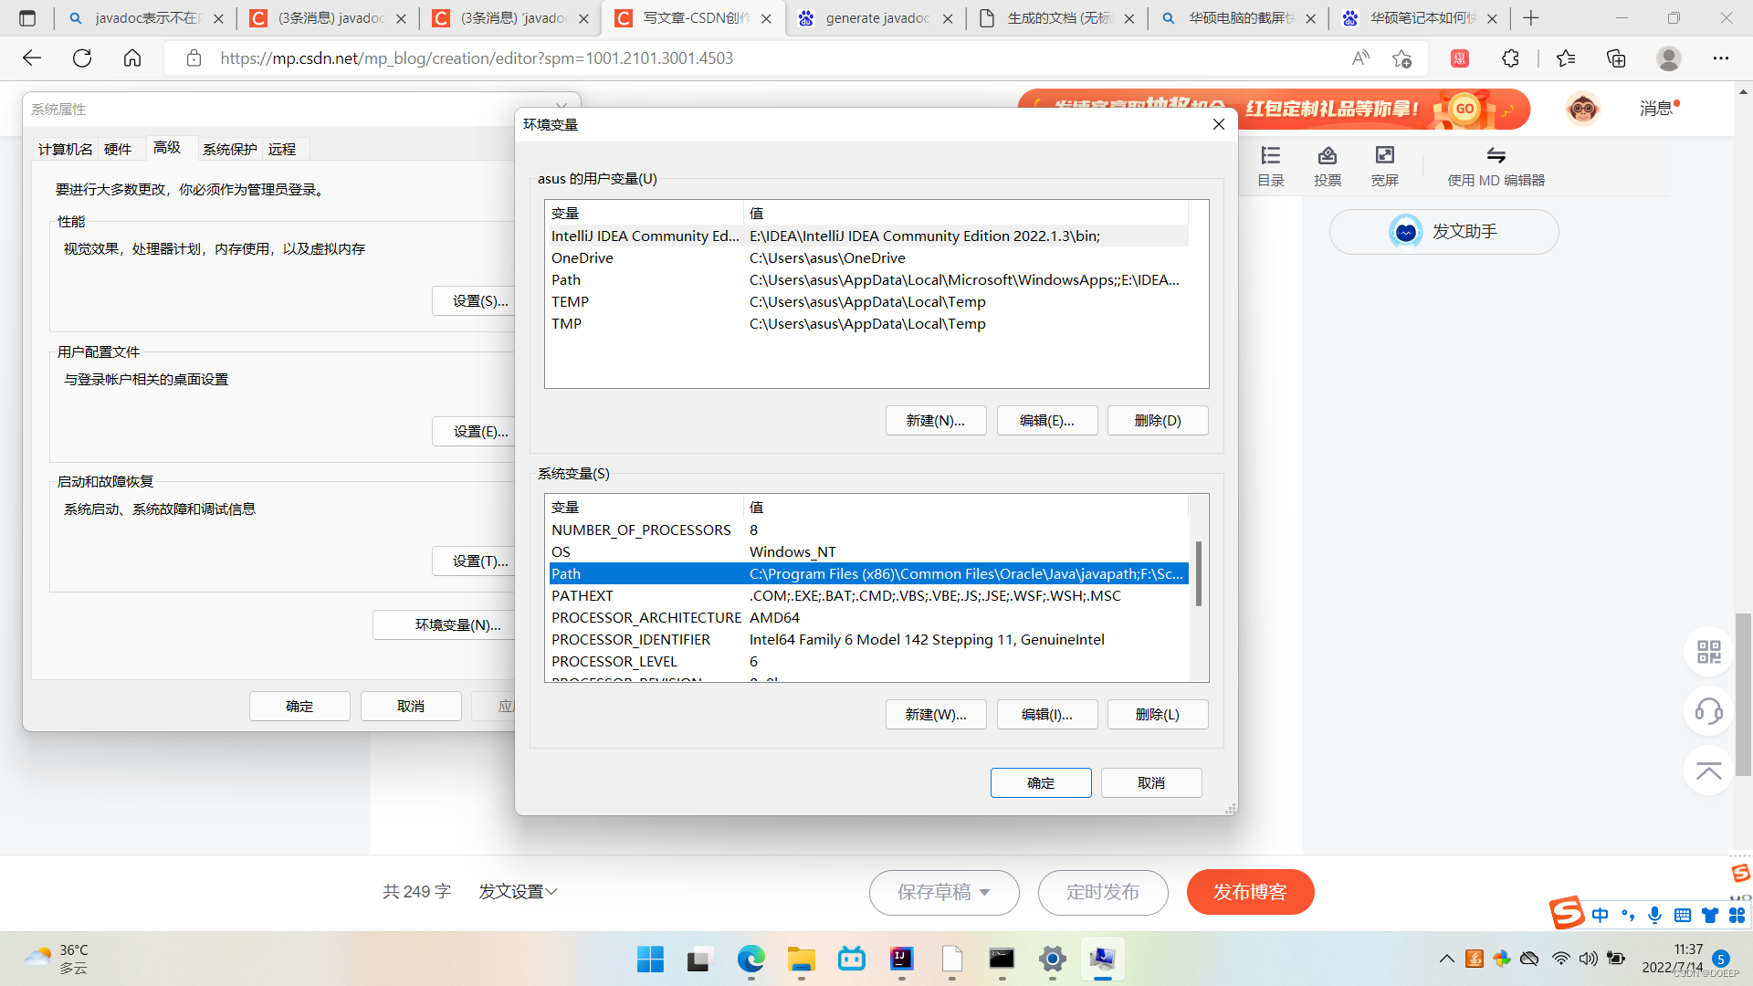Click 使用 MD 编辑器 switch icon
This screenshot has width=1753, height=986.
pyautogui.click(x=1496, y=156)
